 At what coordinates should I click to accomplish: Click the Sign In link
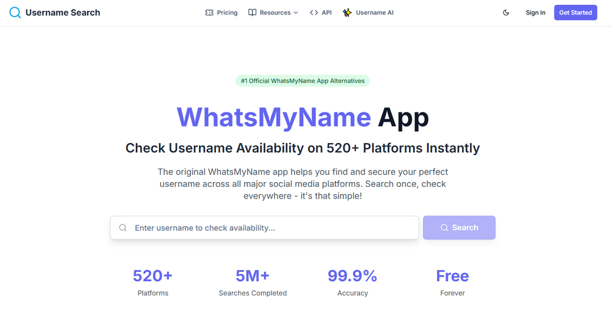pos(535,12)
